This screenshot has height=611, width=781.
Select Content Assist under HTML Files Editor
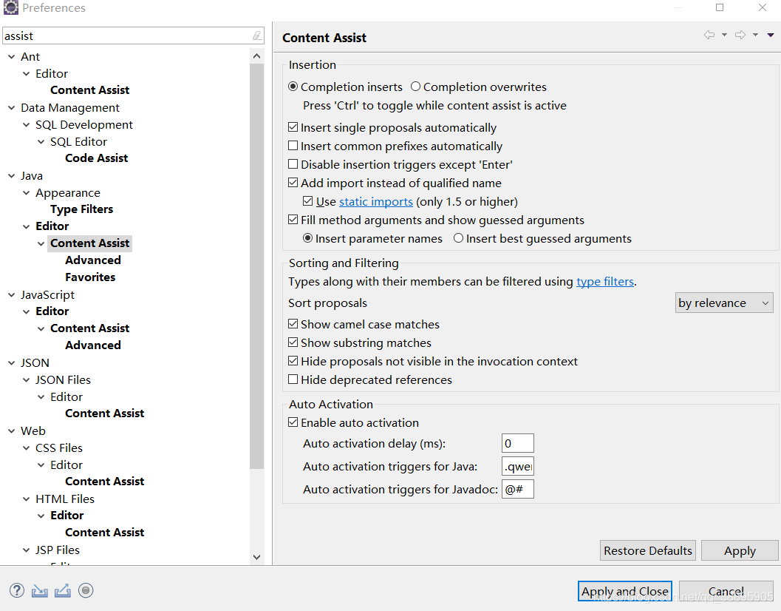105,533
